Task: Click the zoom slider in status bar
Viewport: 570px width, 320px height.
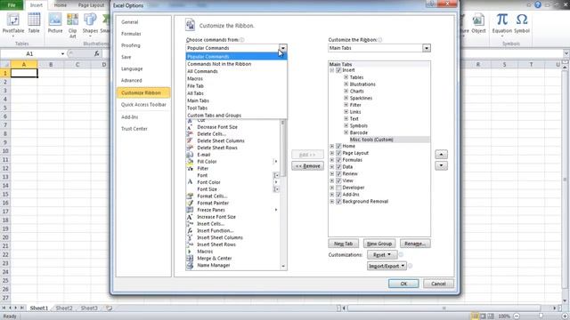Action: pos(541,316)
